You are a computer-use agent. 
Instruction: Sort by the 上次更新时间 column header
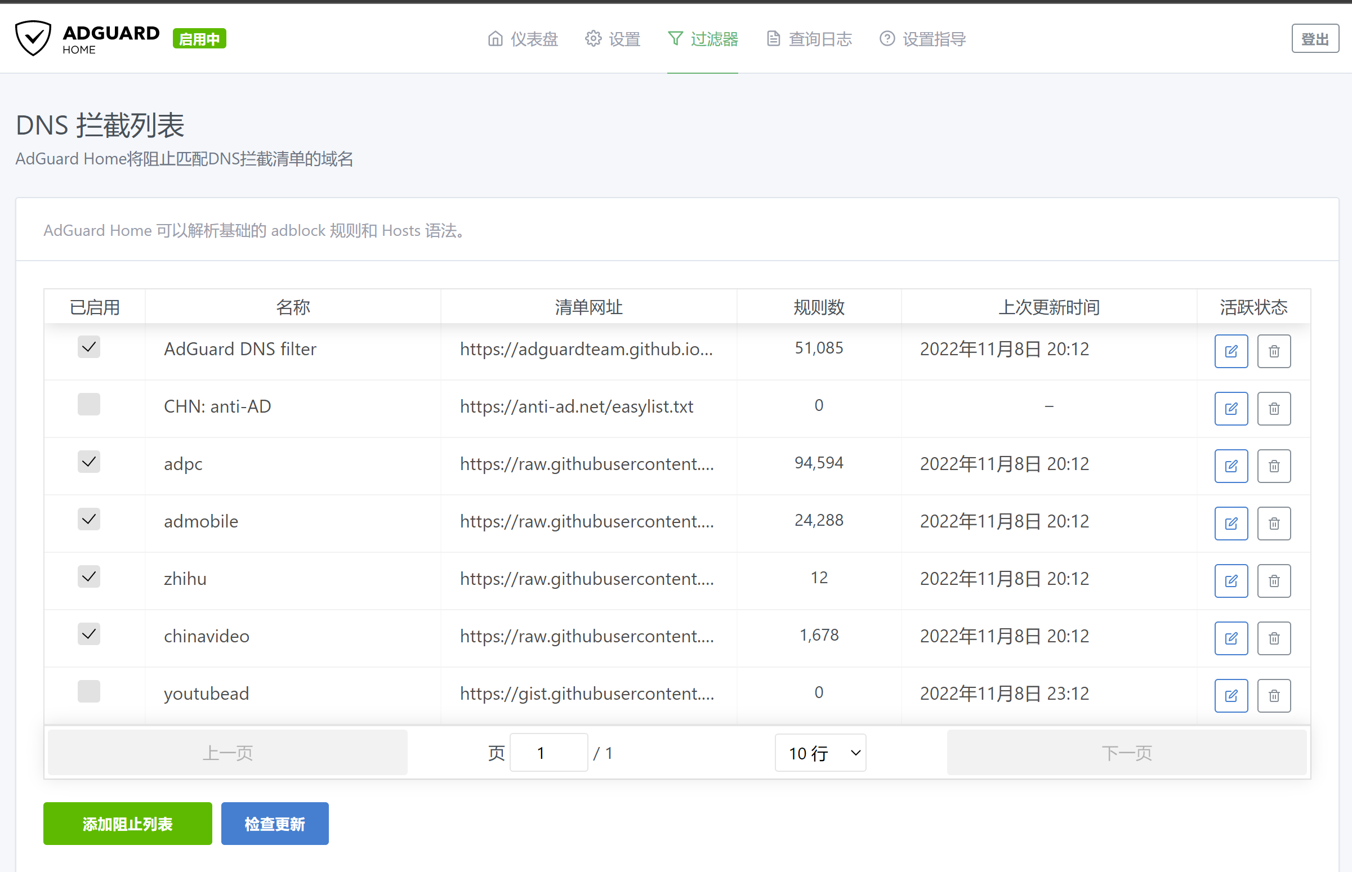1049,307
